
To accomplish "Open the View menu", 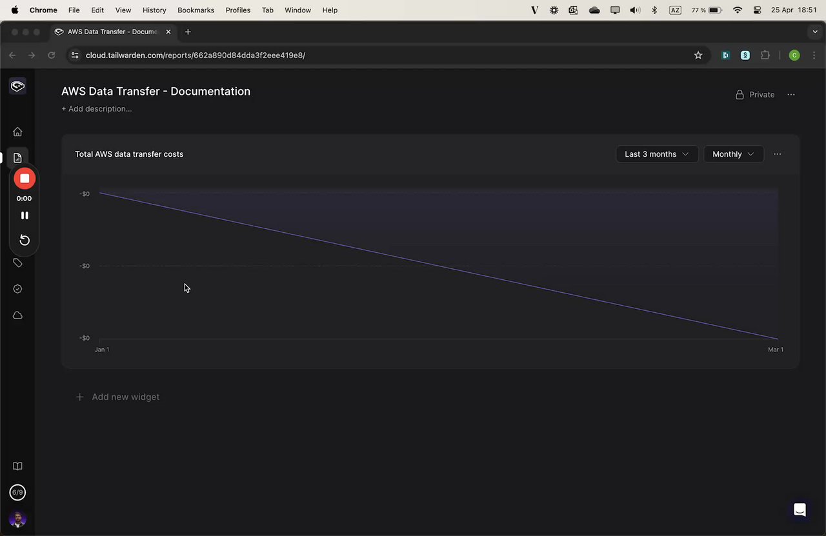I will 123,10.
